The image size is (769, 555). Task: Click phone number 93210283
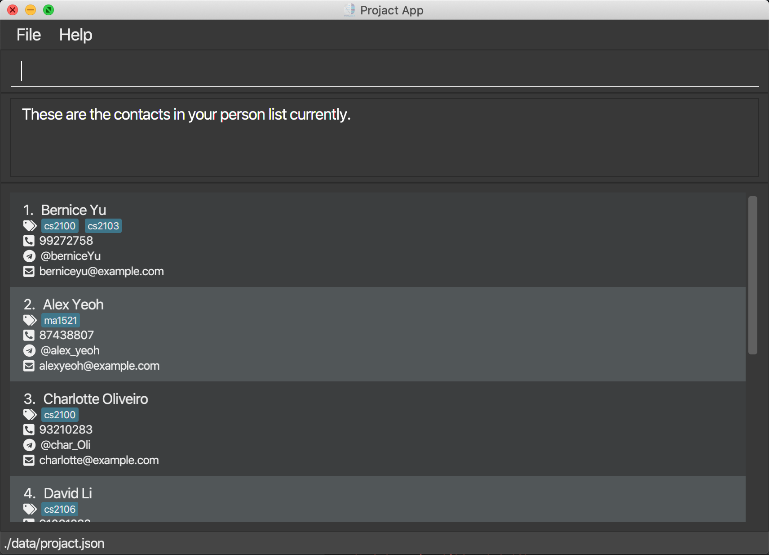click(66, 430)
